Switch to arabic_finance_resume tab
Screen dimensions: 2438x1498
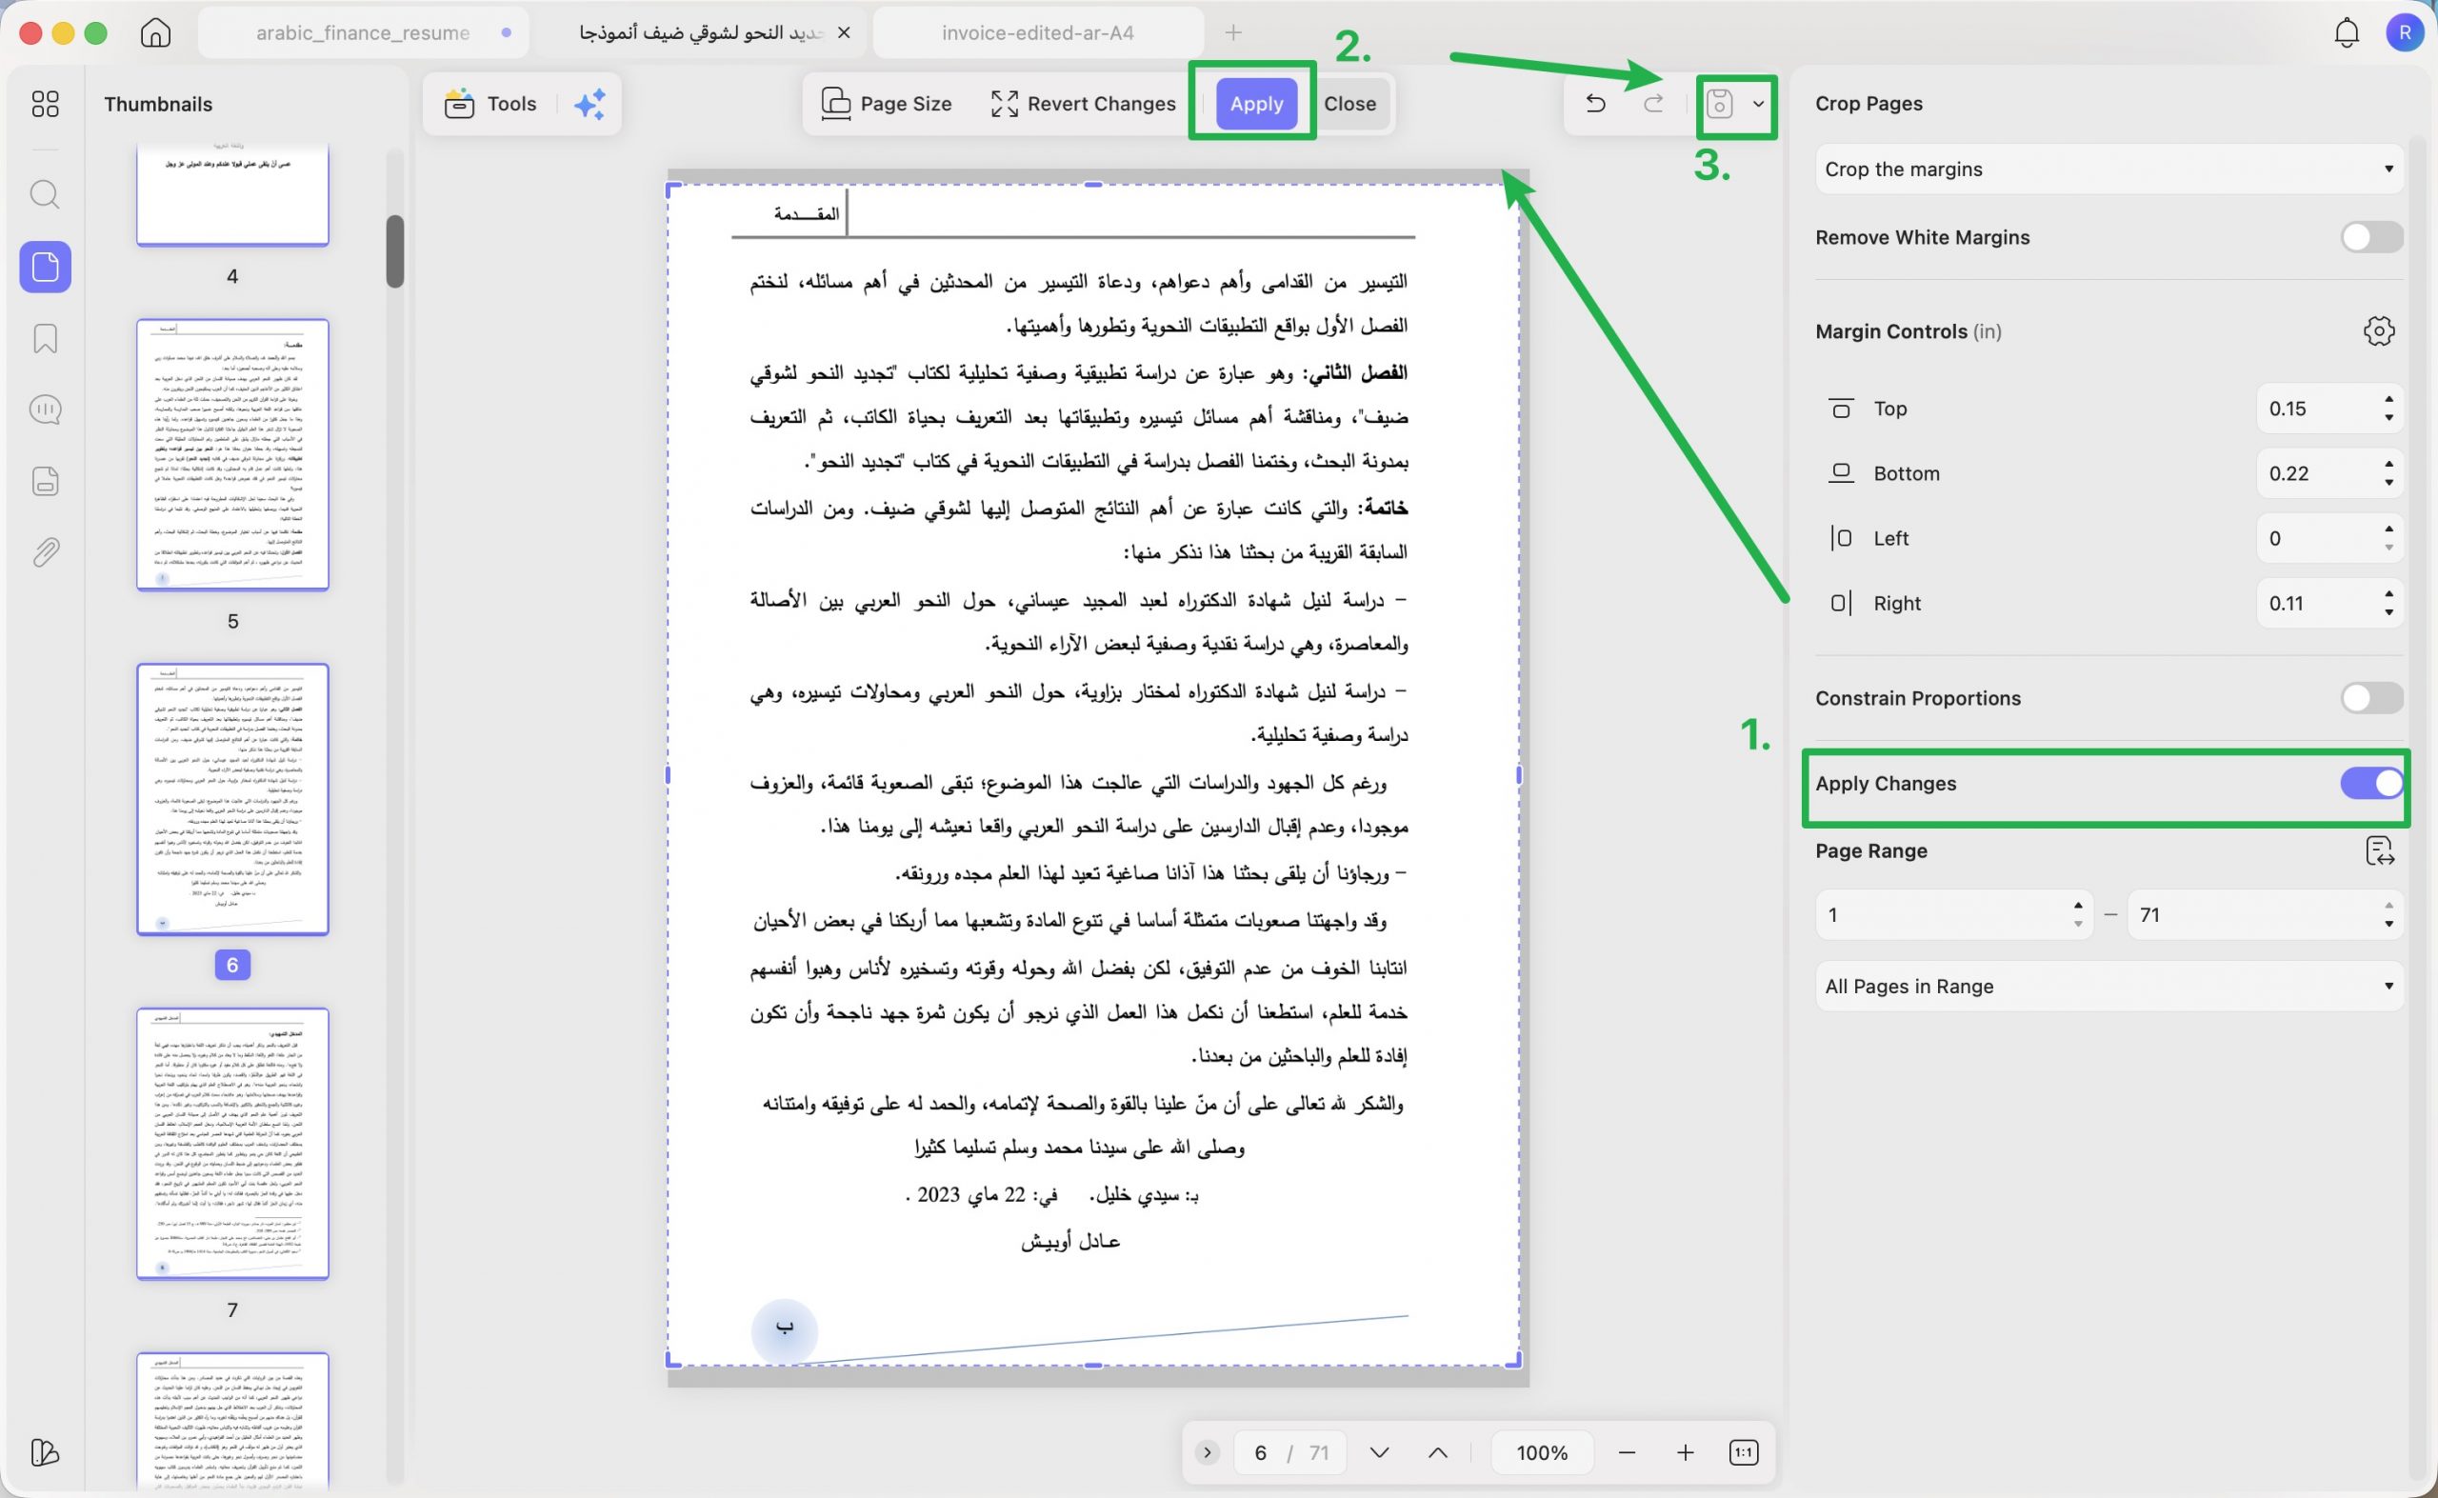pos(363,32)
